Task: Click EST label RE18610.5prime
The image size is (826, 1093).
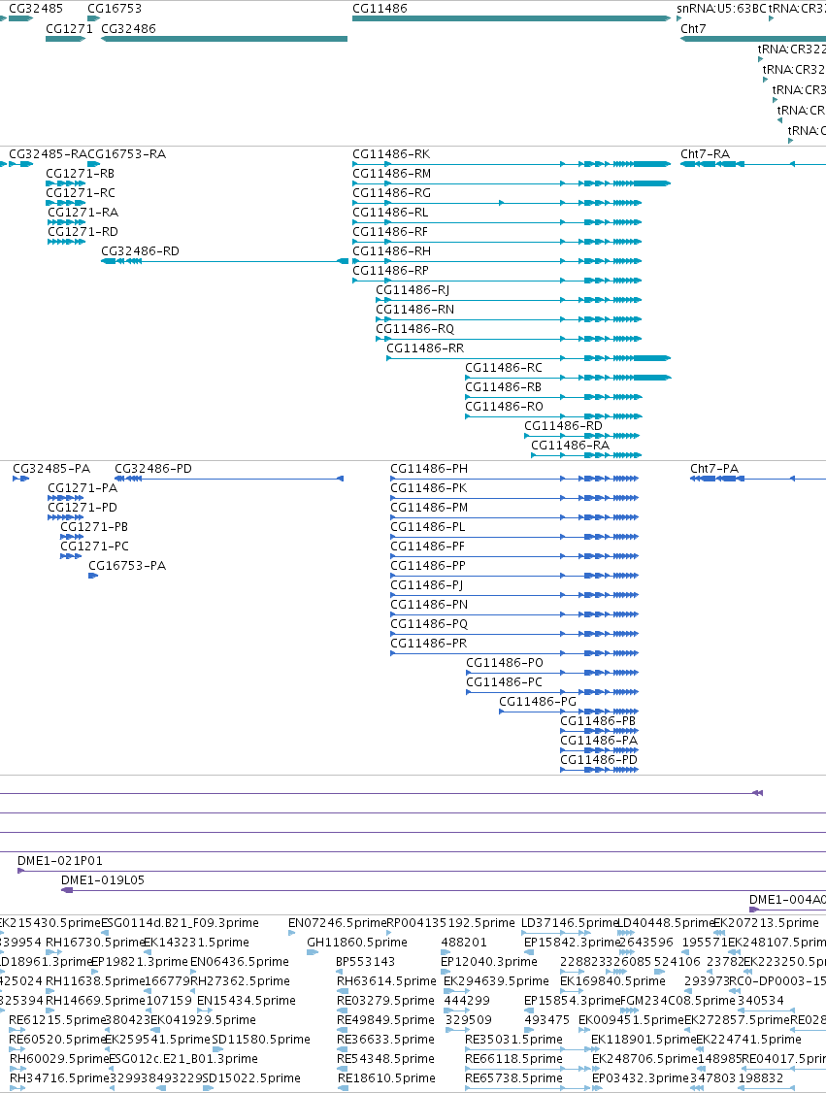Action: (x=387, y=1078)
